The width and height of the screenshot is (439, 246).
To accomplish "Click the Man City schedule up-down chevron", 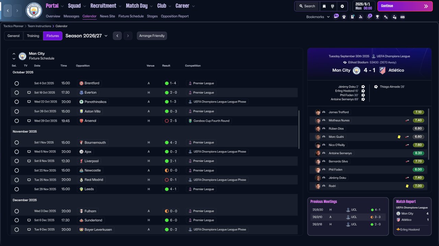I will point(14,56).
